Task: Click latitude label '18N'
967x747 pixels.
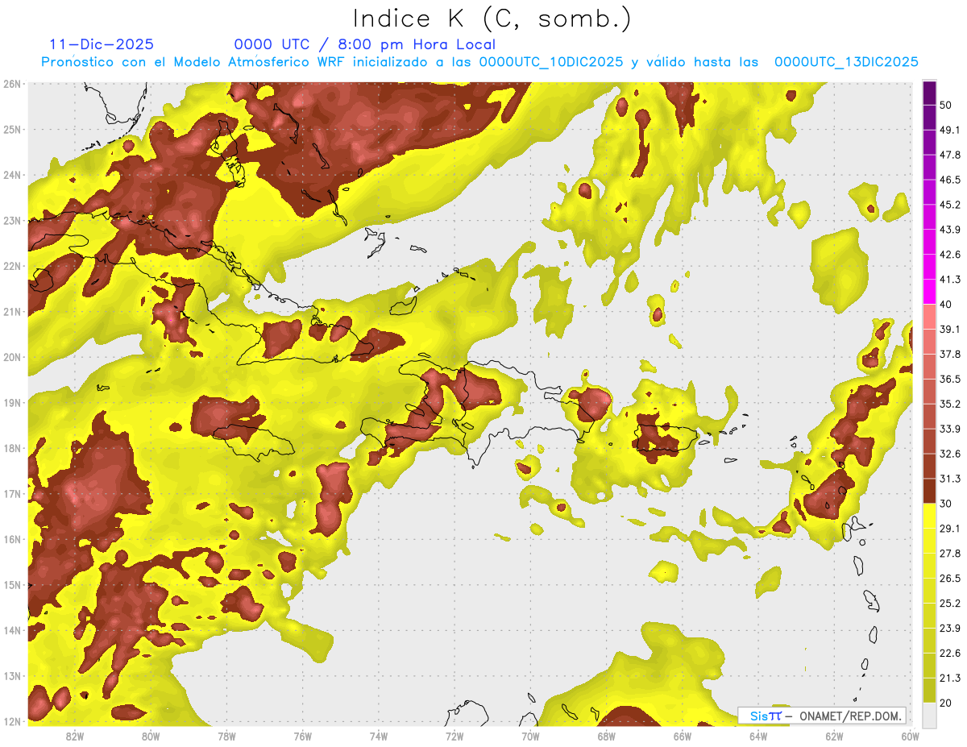Action: click(12, 448)
